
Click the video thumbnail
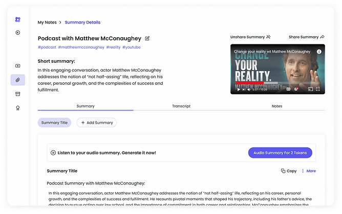[x=277, y=69]
